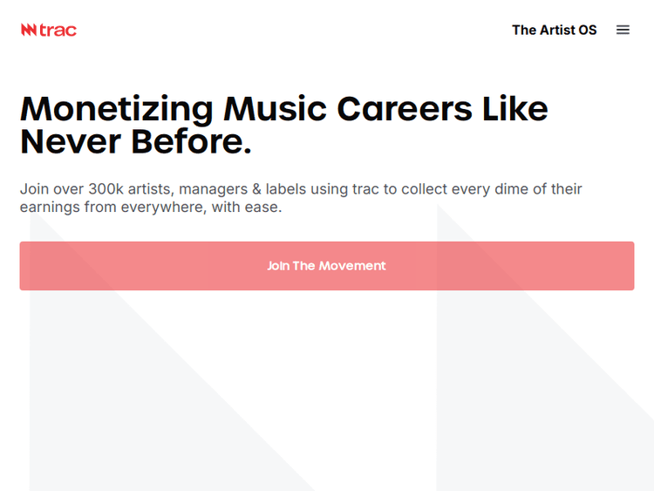Click the word Like in the headline
This screenshot has height=491, width=654.
point(514,109)
